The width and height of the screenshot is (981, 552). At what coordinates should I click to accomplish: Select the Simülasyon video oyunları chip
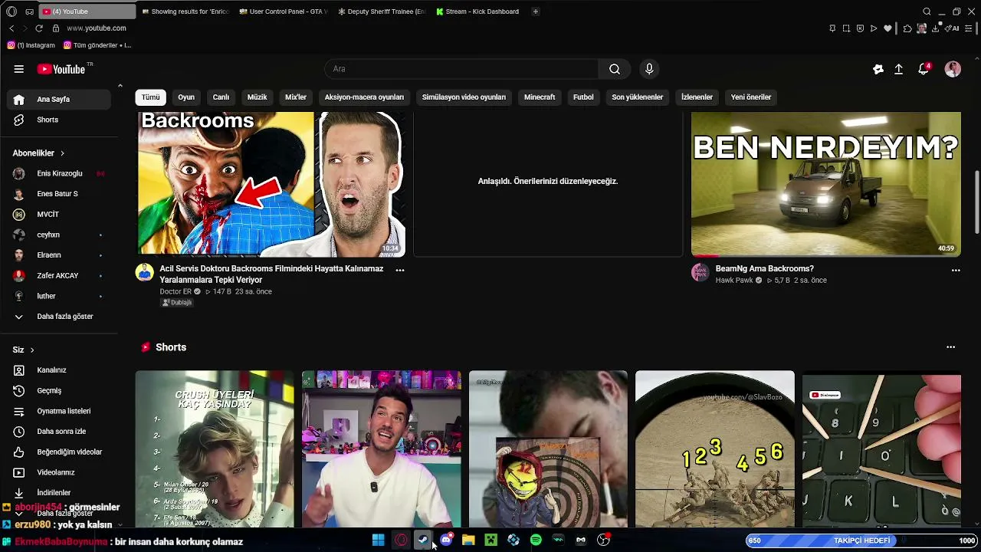coord(464,97)
